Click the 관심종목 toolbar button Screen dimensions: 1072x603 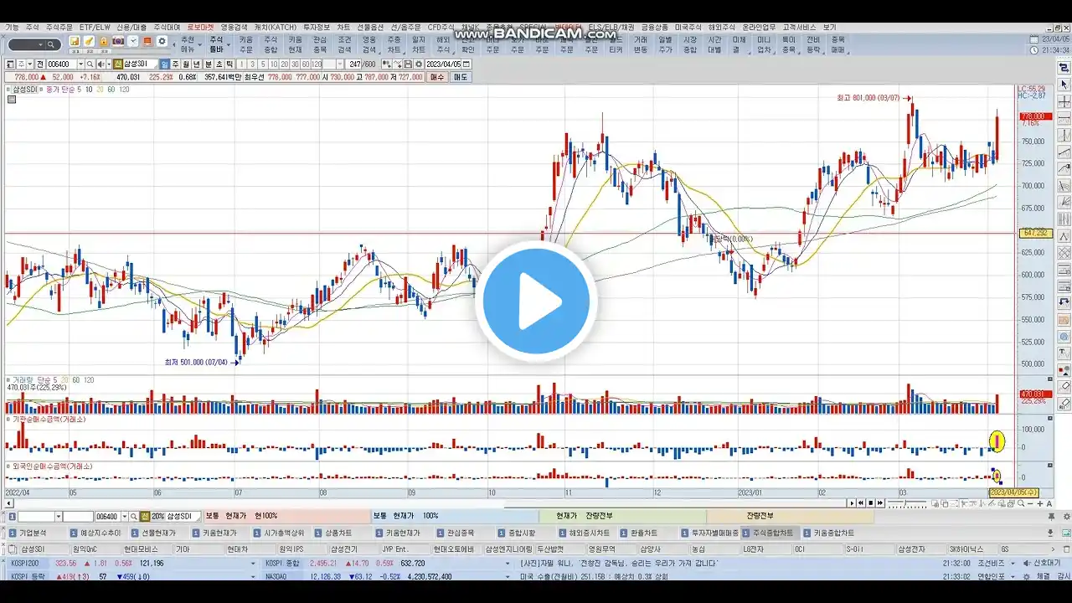320,44
